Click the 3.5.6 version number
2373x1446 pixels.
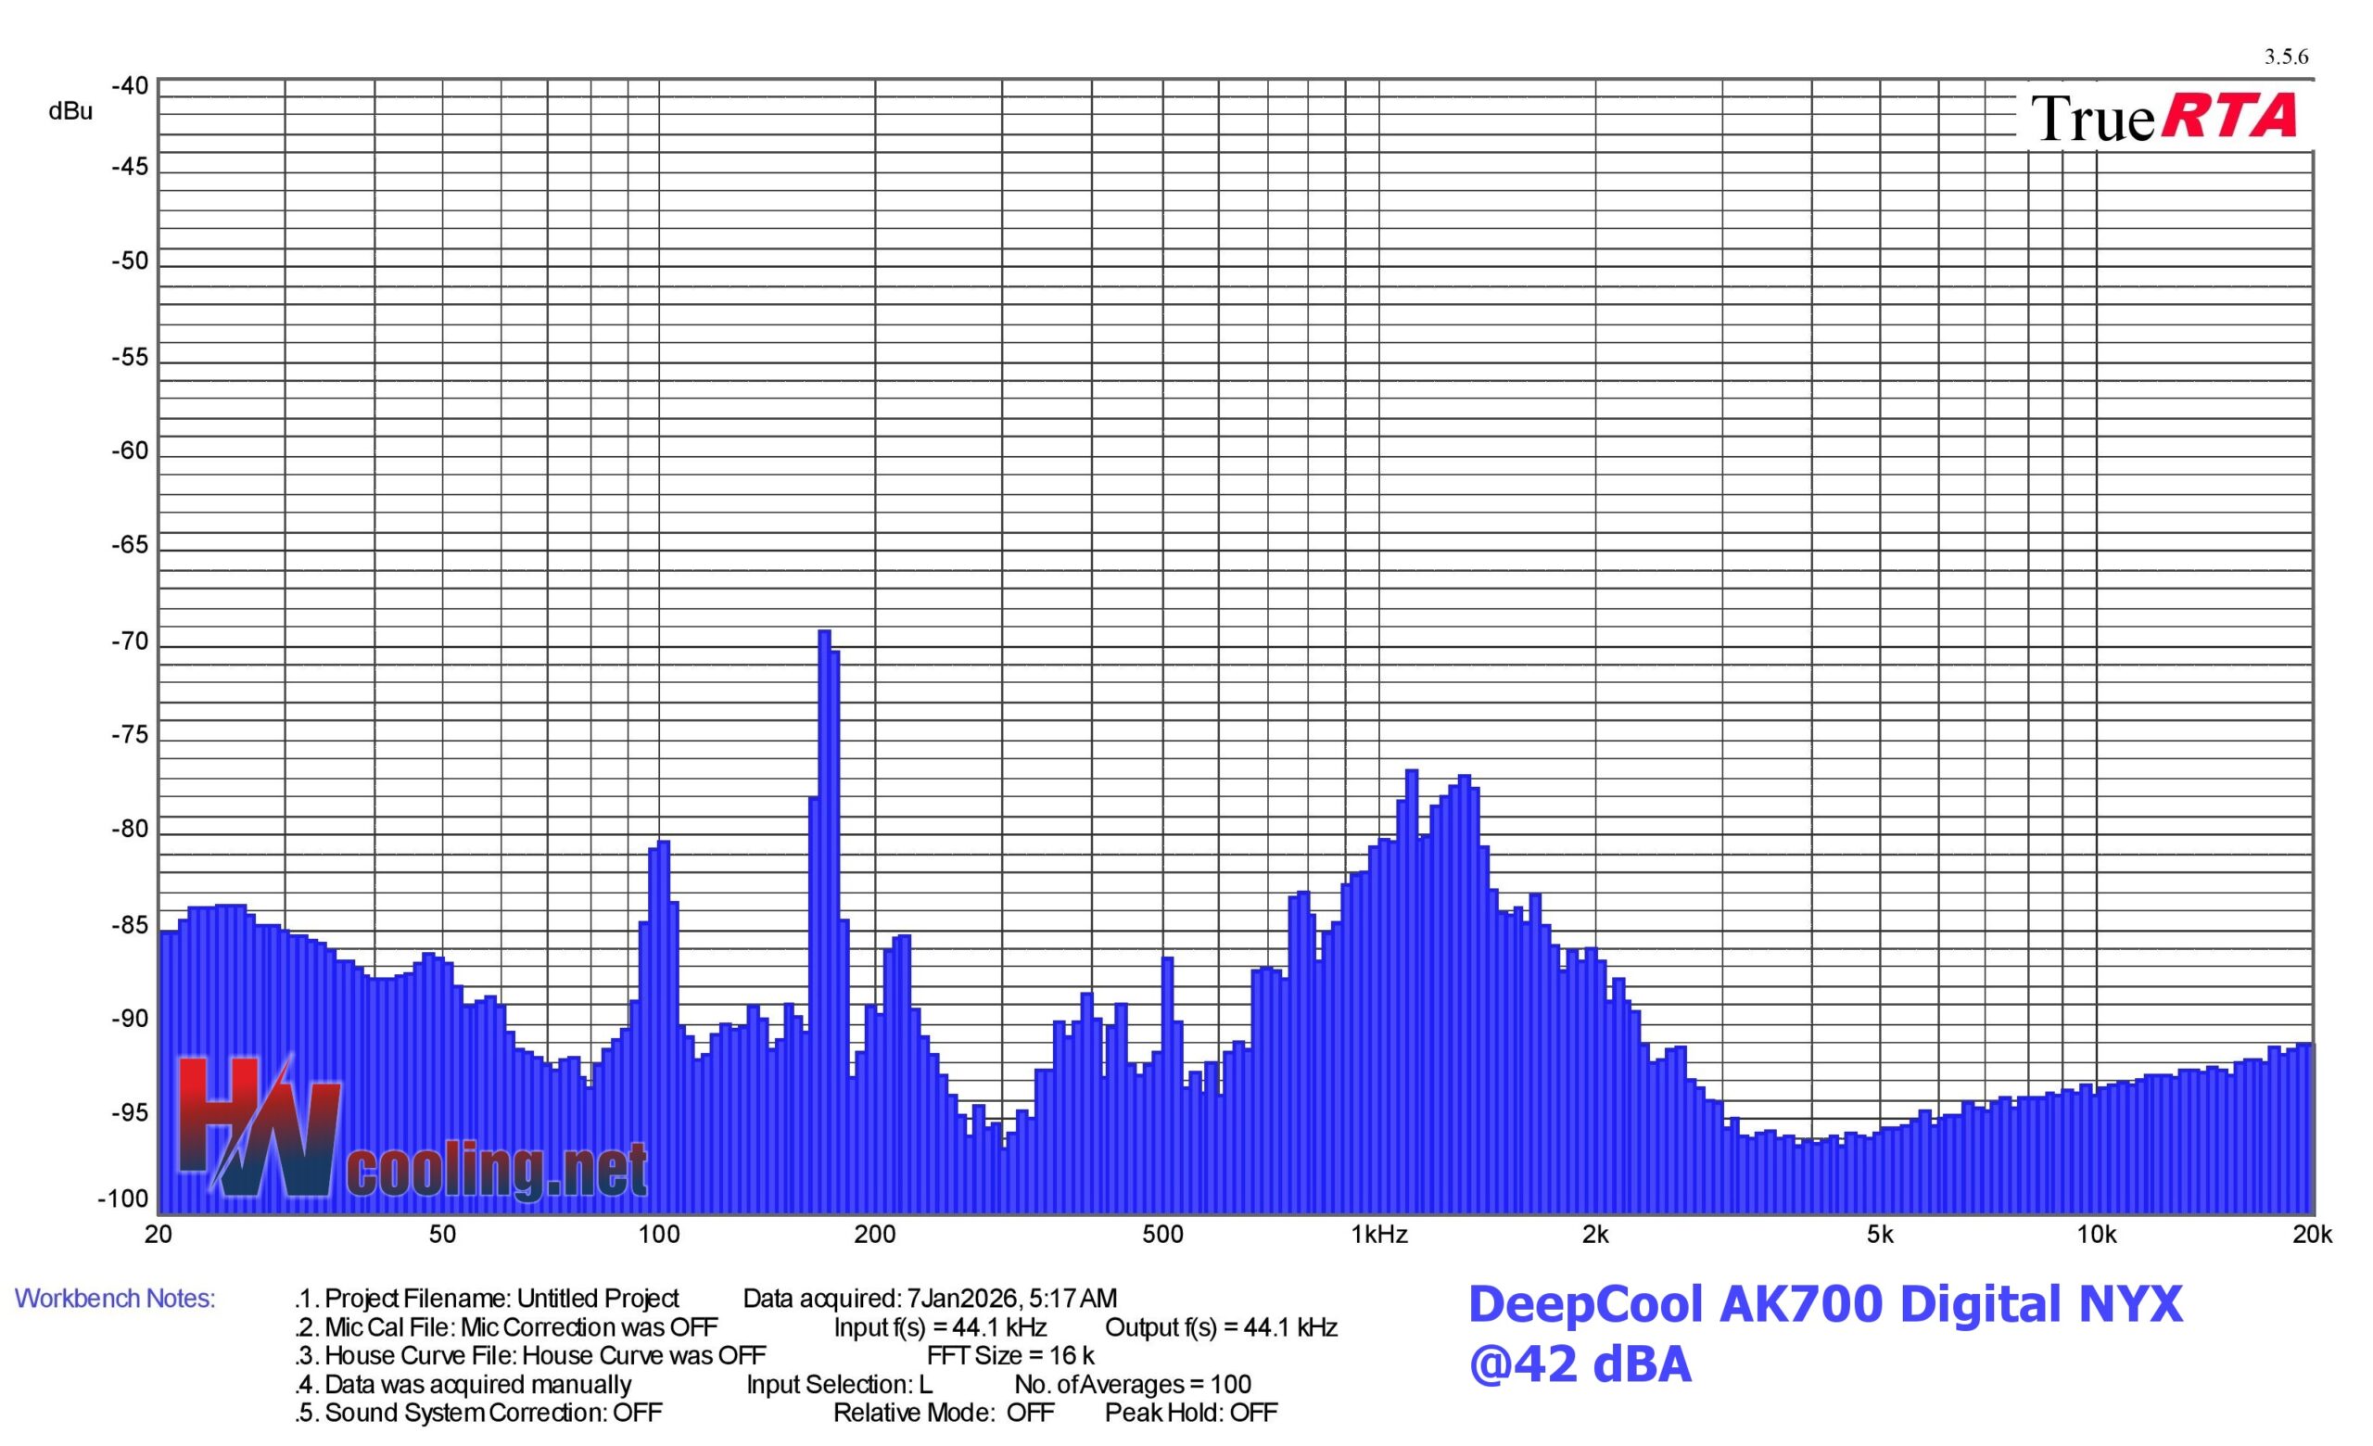[x=2286, y=57]
